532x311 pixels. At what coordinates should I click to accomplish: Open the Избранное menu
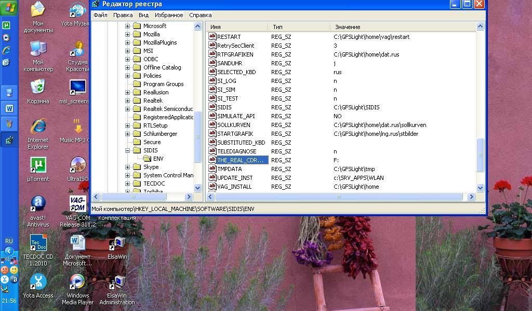pyautogui.click(x=169, y=15)
